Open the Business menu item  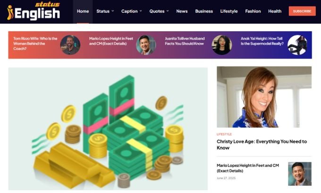[x=204, y=11]
